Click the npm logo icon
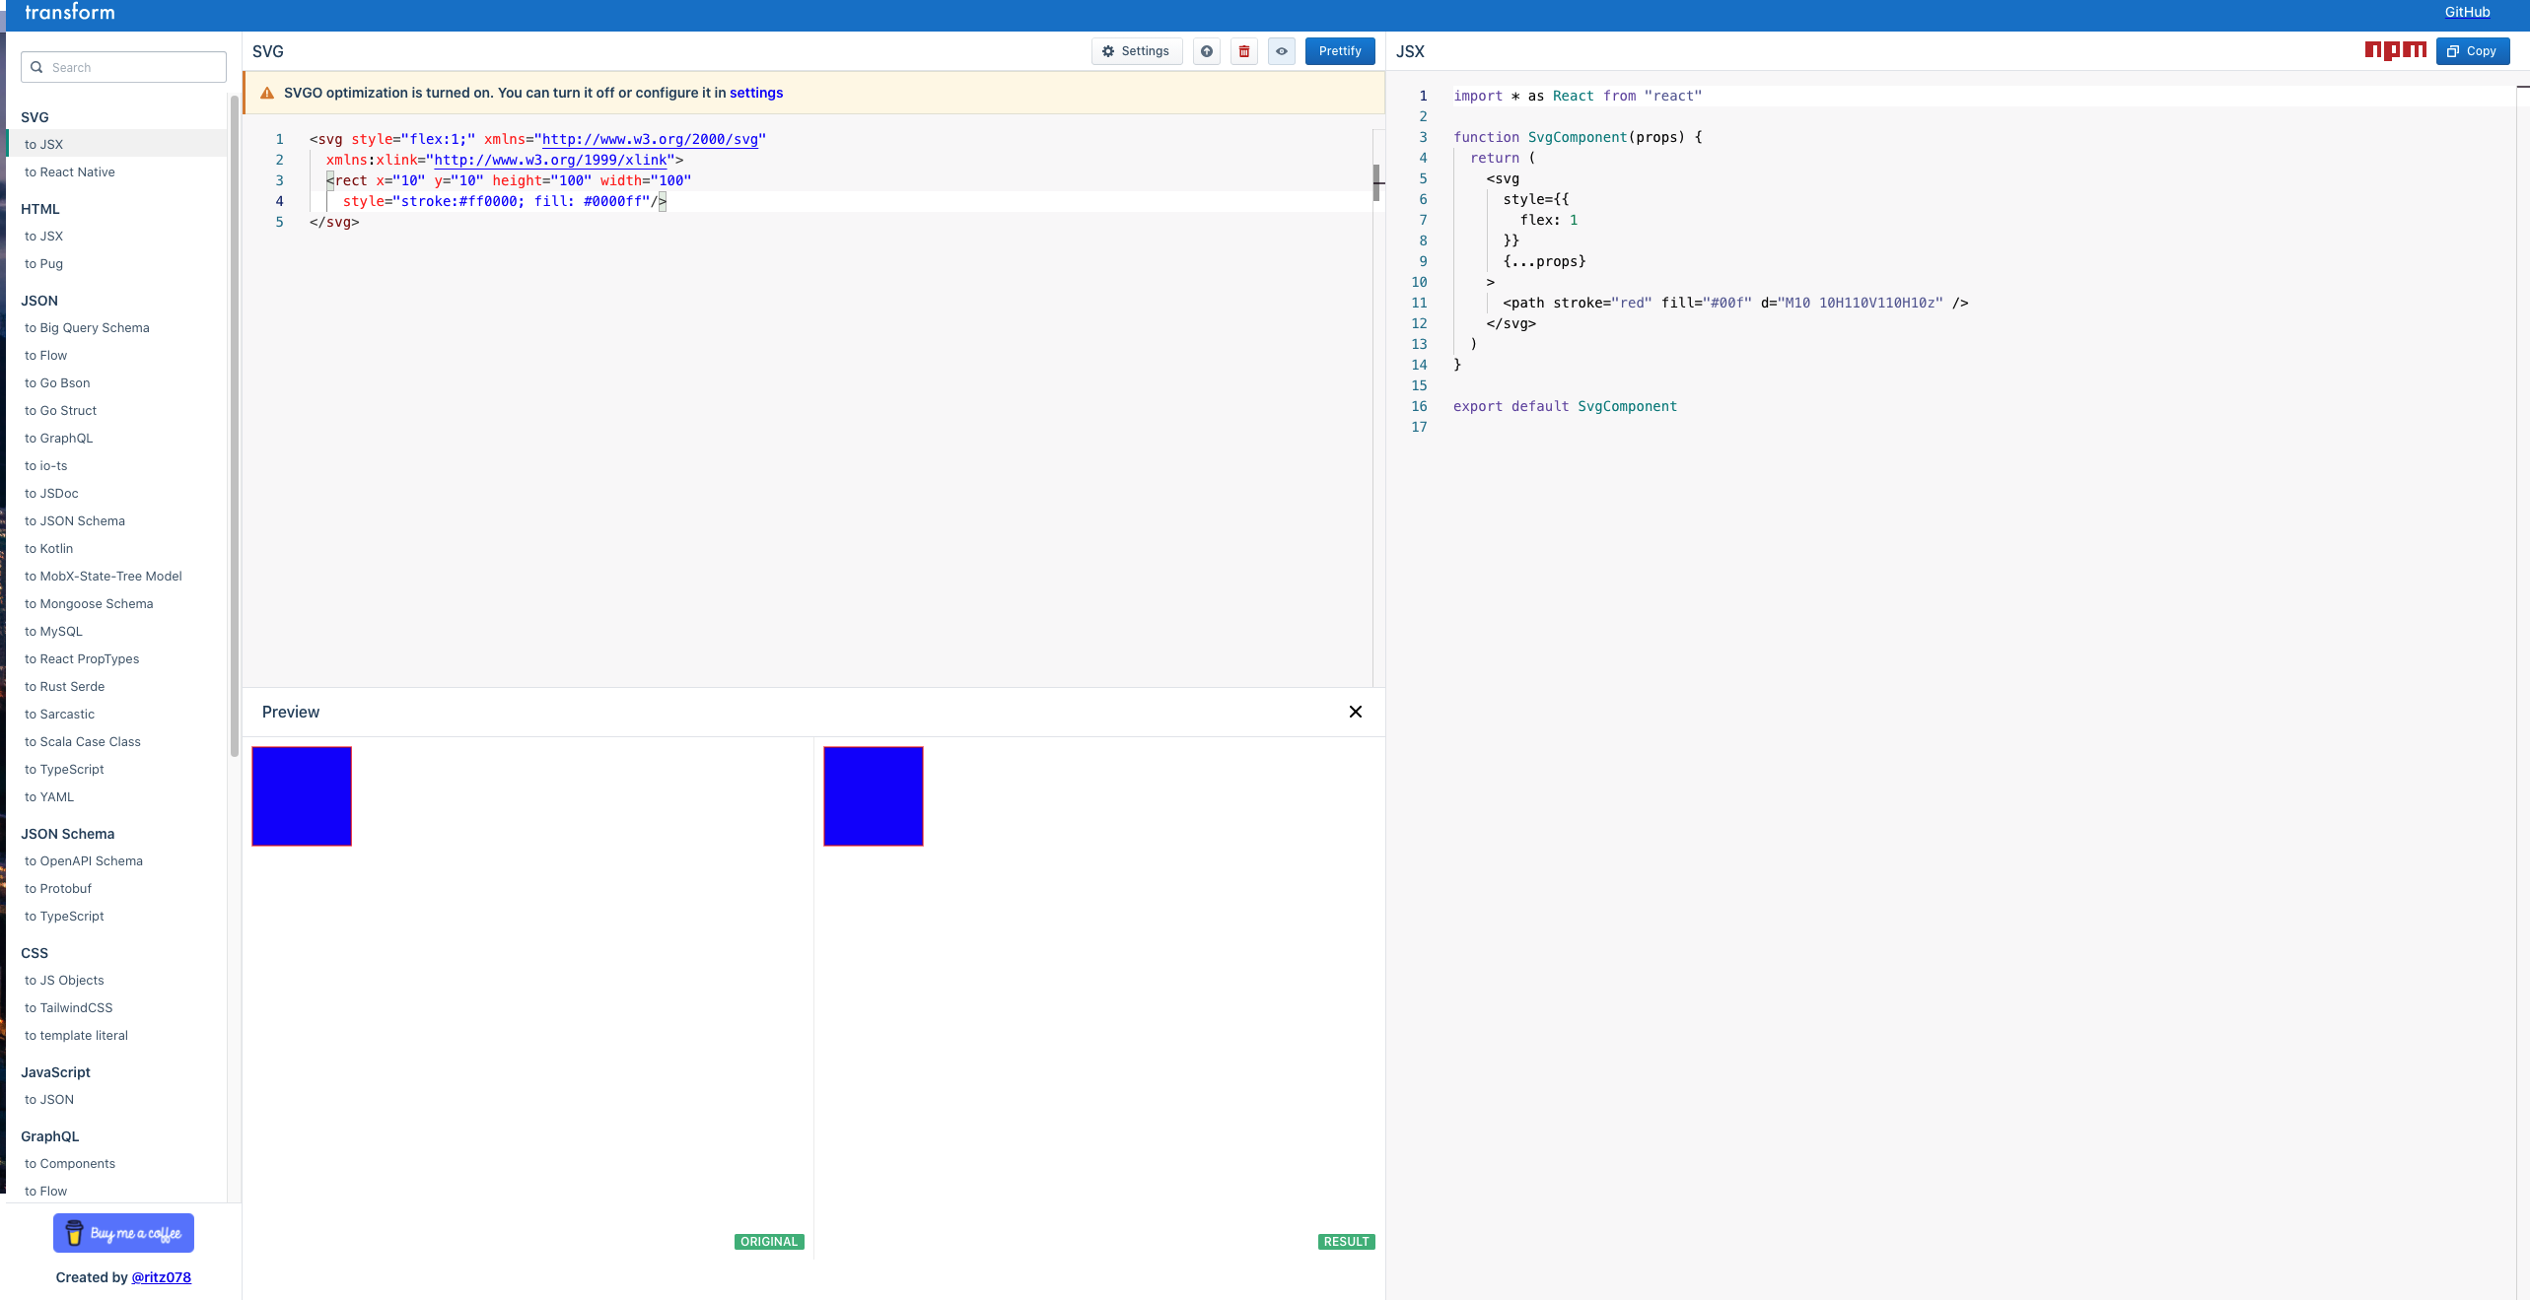2530x1300 pixels. tap(2395, 50)
